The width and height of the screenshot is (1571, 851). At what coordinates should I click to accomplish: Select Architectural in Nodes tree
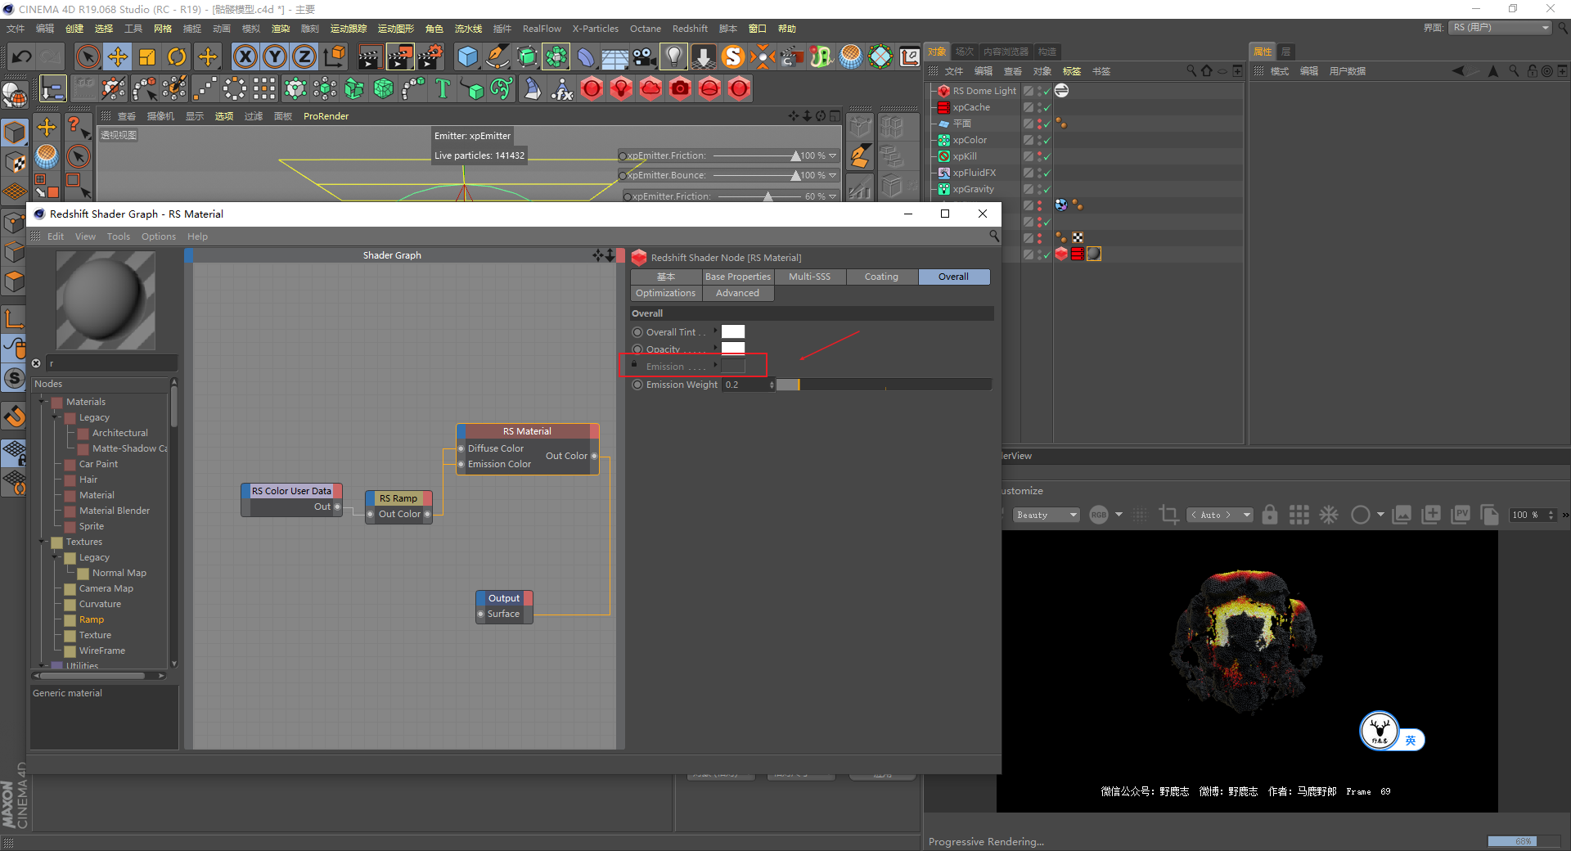point(120,433)
